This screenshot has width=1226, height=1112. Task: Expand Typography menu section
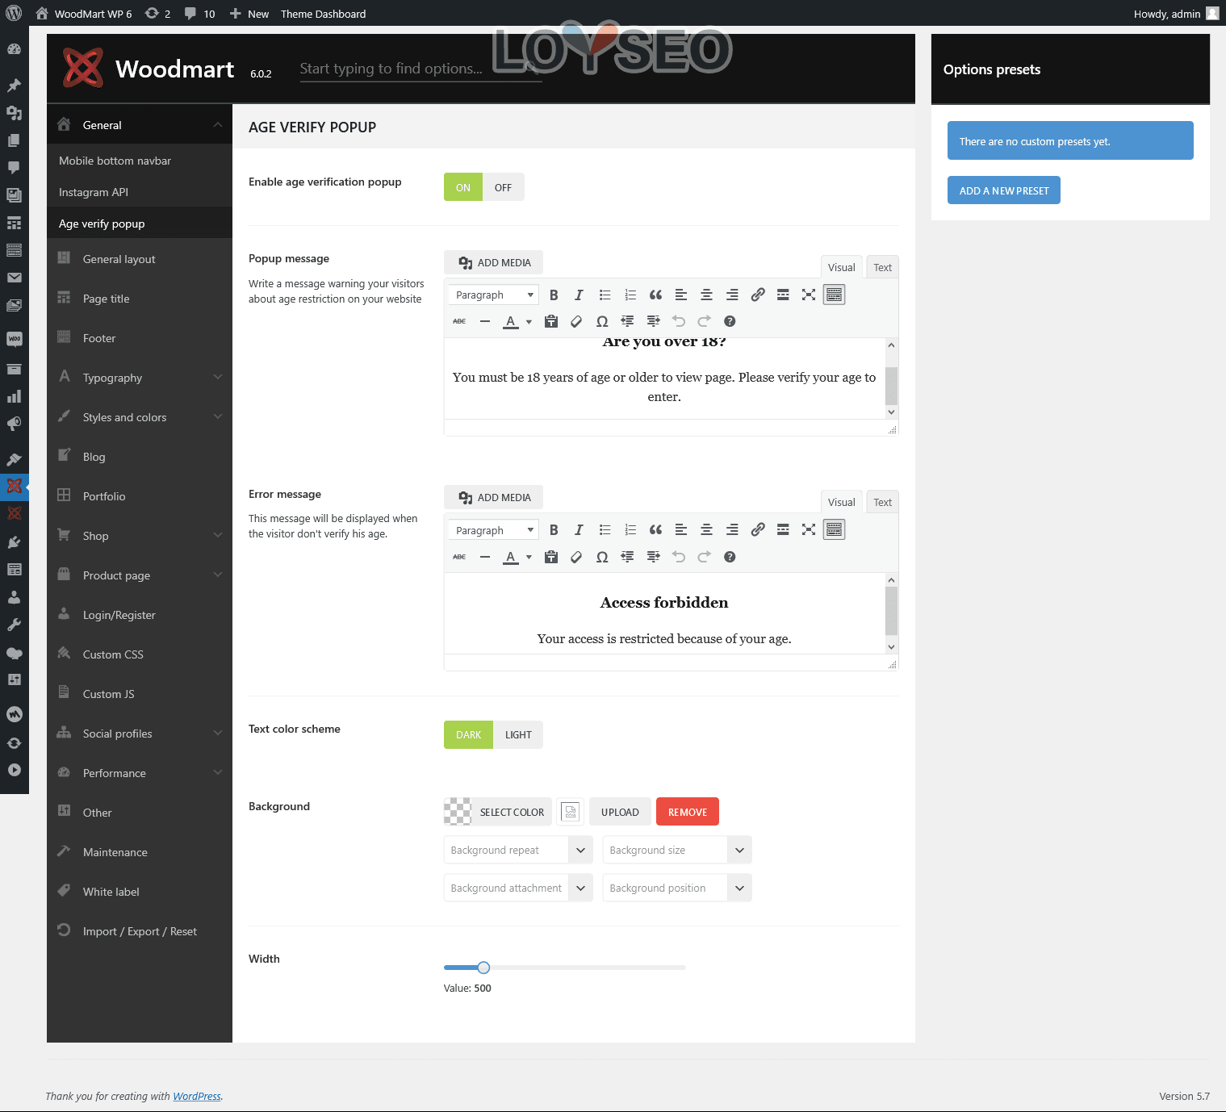(x=140, y=378)
